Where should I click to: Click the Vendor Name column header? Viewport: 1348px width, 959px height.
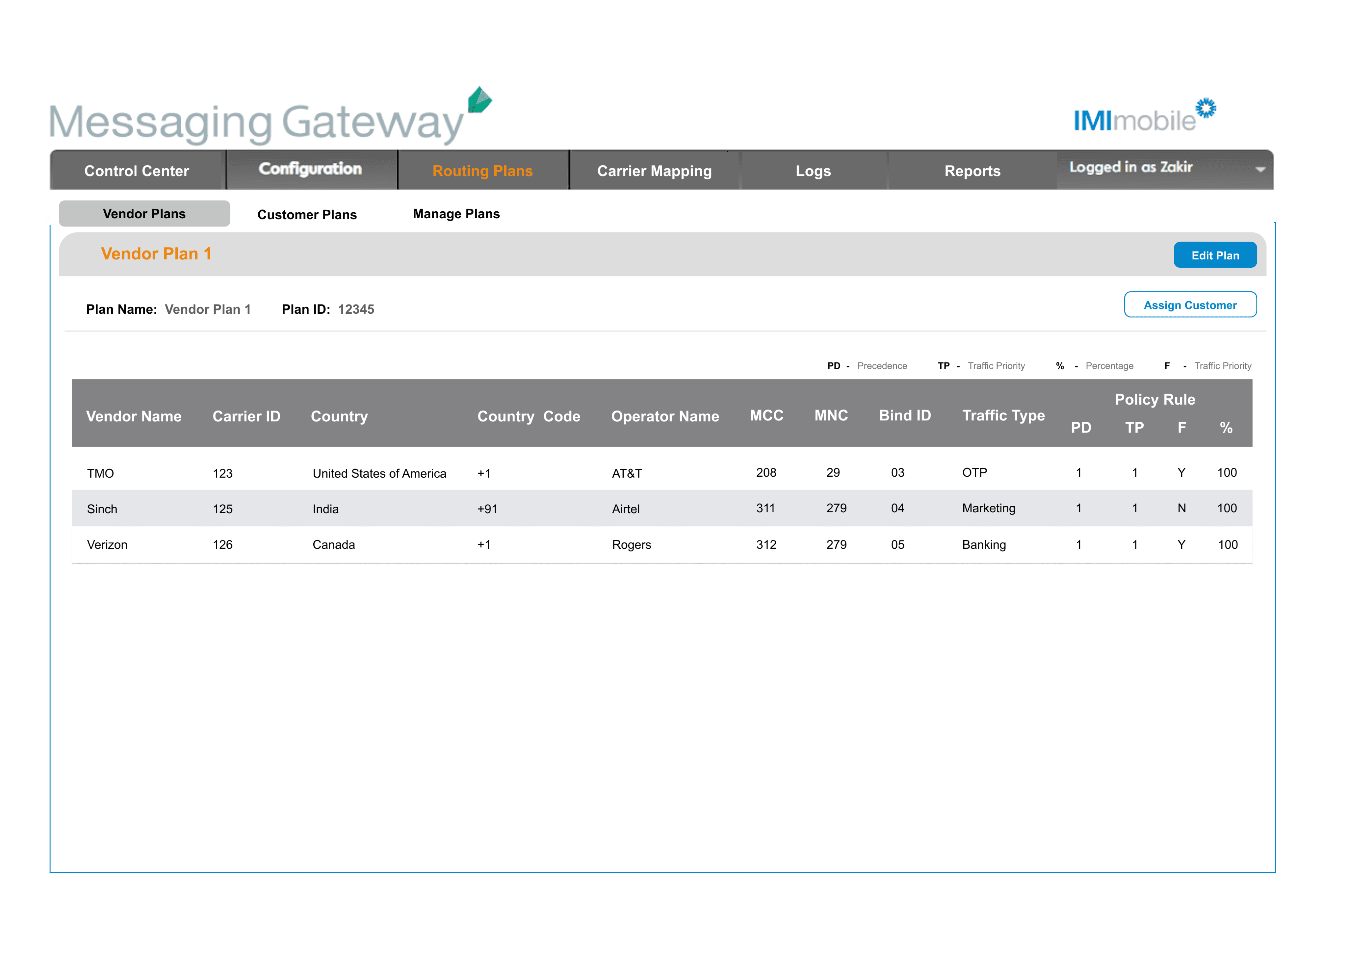(x=134, y=416)
